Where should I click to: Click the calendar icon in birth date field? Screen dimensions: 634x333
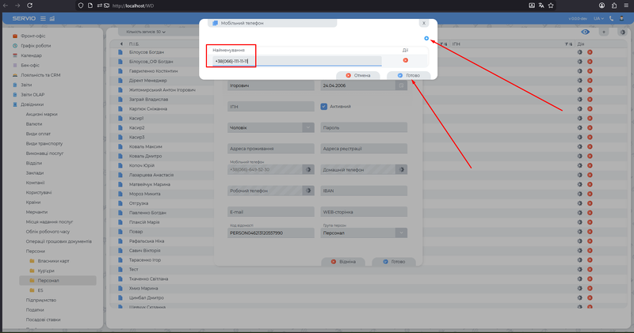(x=401, y=85)
